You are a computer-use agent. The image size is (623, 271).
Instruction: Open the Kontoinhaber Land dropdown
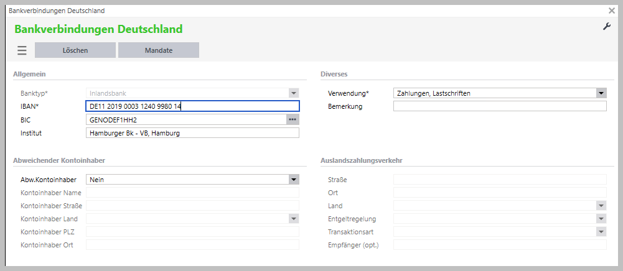tap(294, 219)
